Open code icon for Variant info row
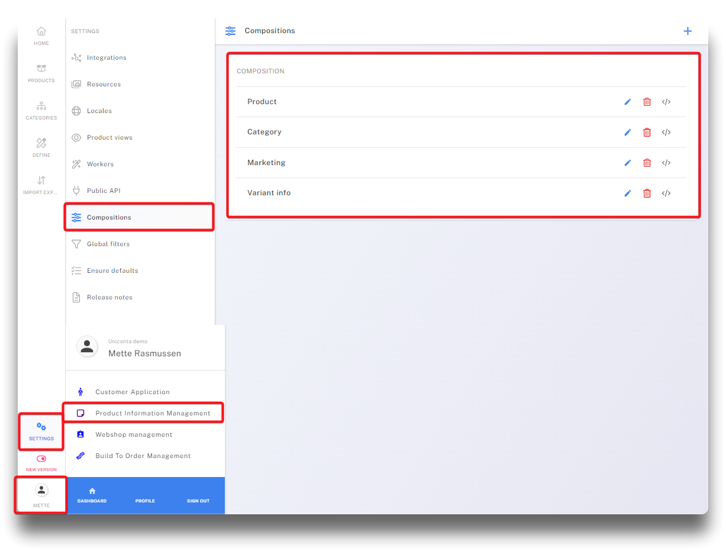Image resolution: width=726 pixels, height=551 pixels. tap(666, 193)
